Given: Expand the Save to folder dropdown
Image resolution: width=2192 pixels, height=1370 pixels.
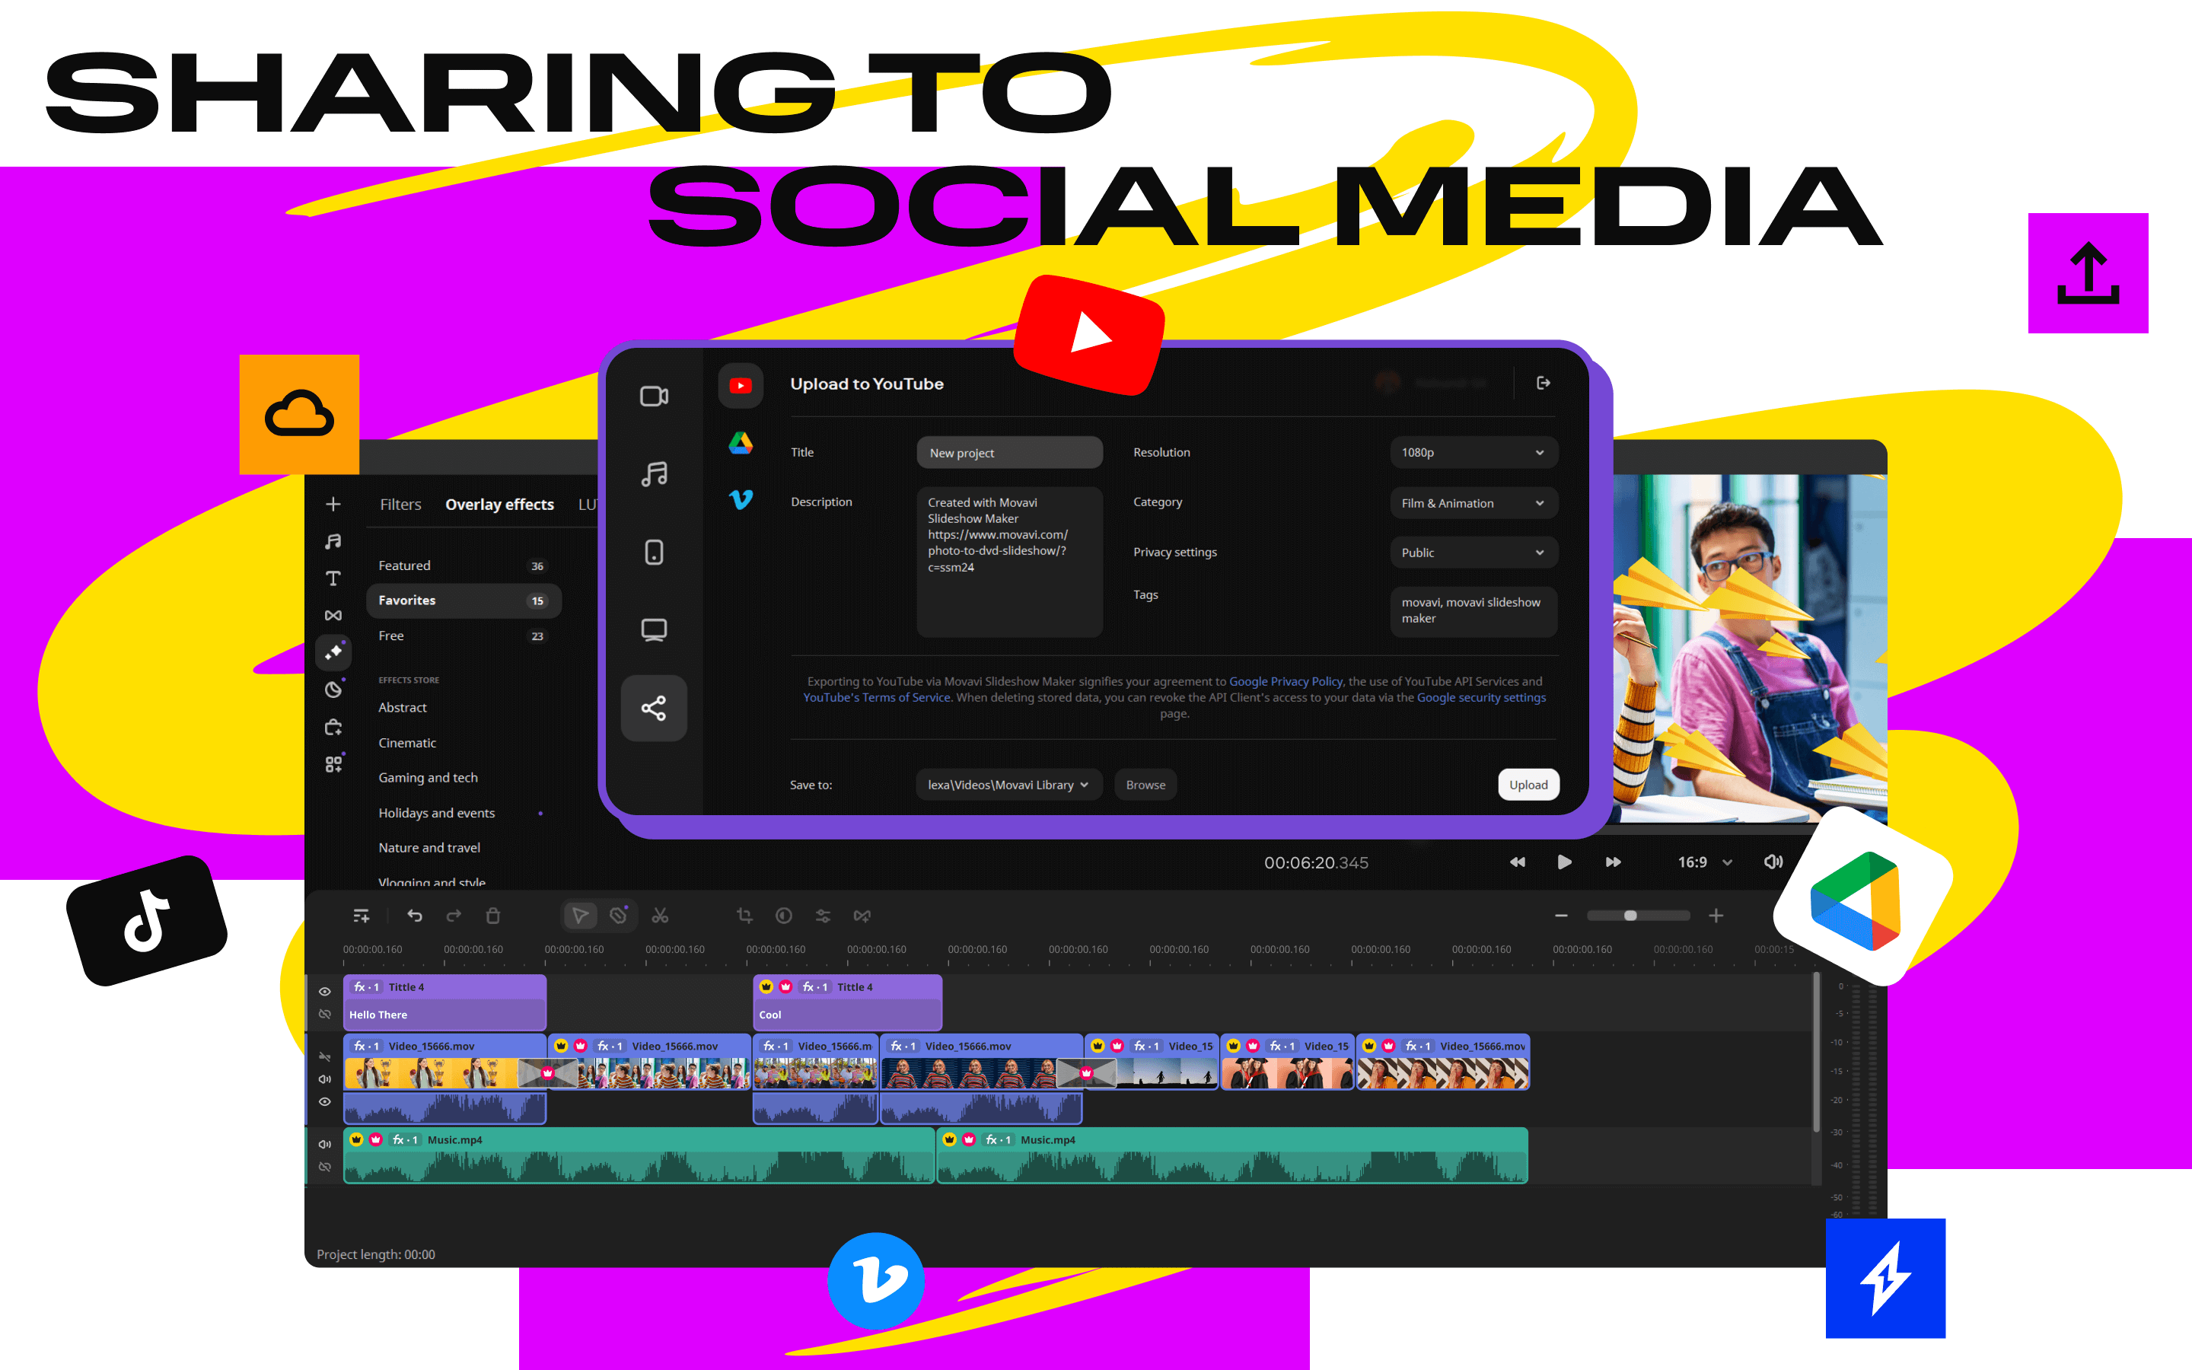Looking at the screenshot, I should [x=1009, y=785].
